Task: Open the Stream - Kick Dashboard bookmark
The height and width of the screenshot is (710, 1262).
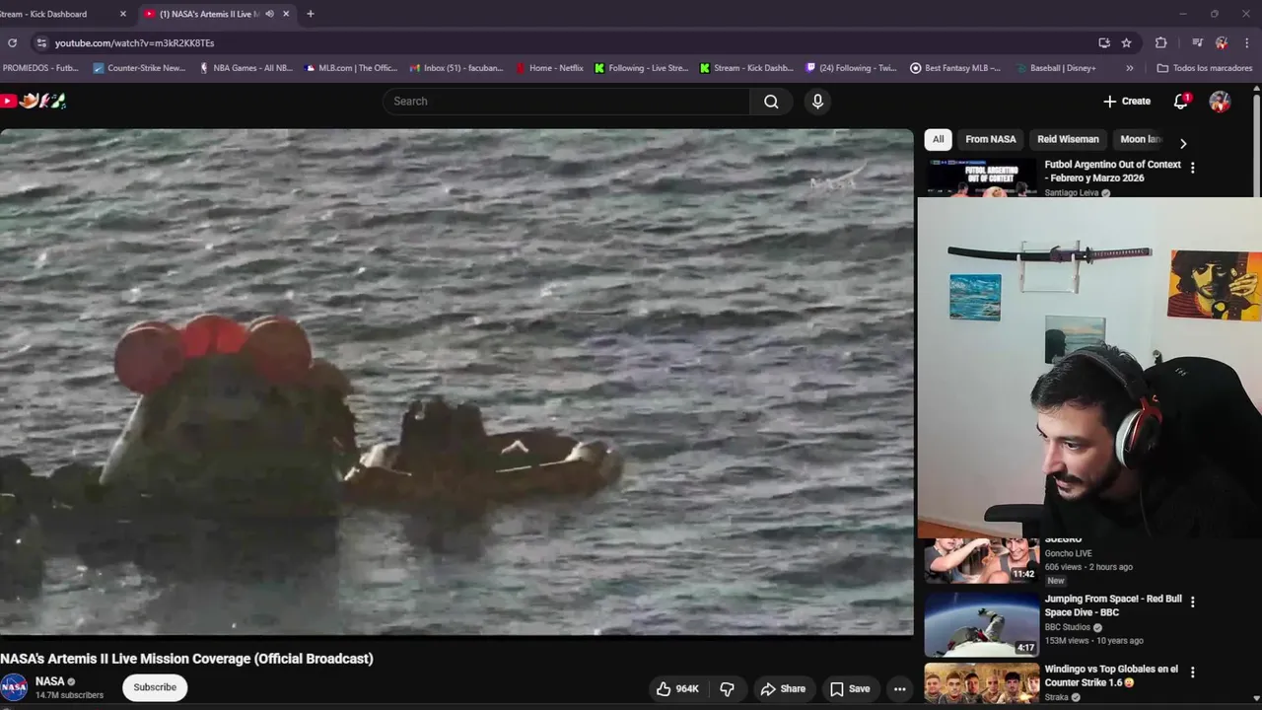Action: (746, 68)
